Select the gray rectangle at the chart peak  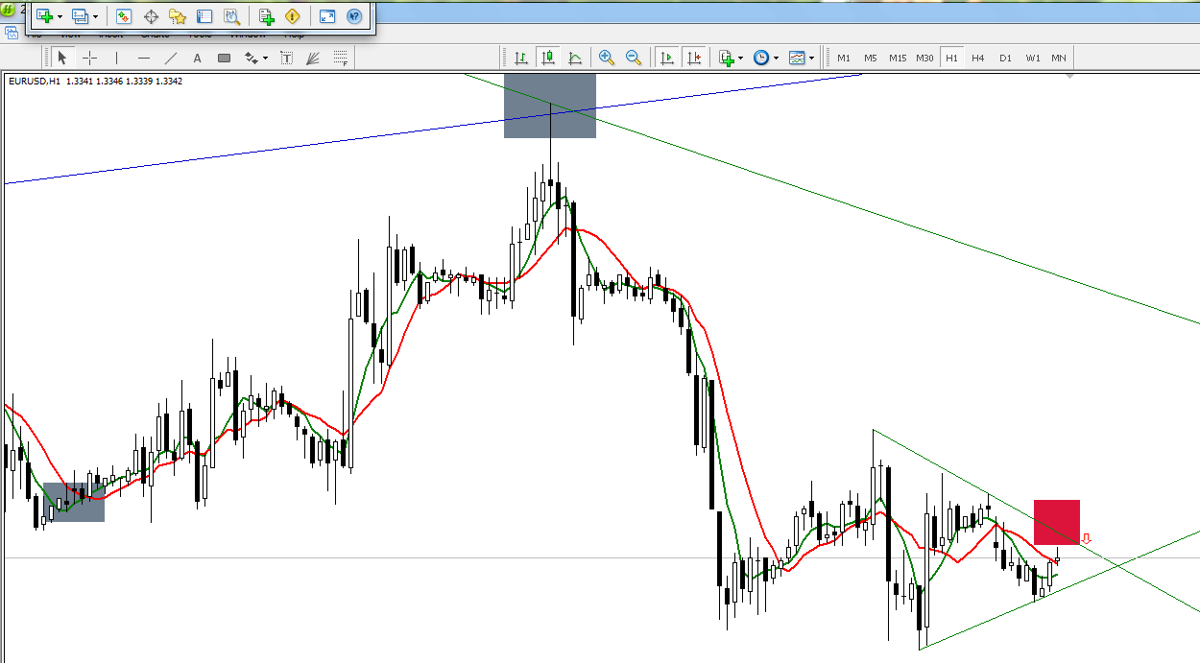click(550, 106)
